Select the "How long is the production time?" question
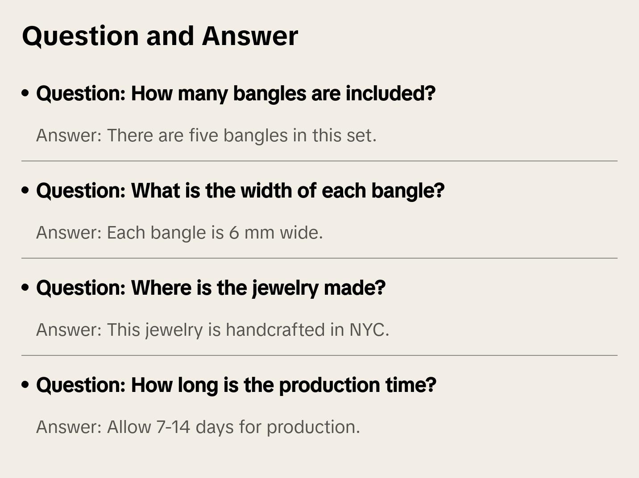The width and height of the screenshot is (639, 478). pos(236,385)
